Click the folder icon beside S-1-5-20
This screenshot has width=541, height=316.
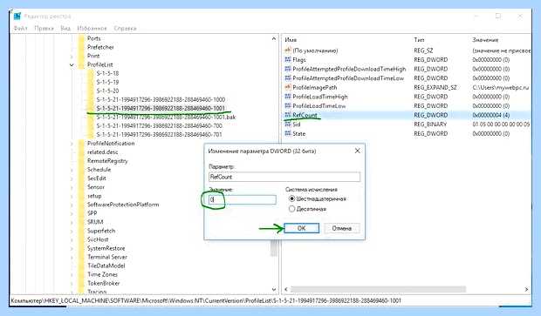point(91,91)
